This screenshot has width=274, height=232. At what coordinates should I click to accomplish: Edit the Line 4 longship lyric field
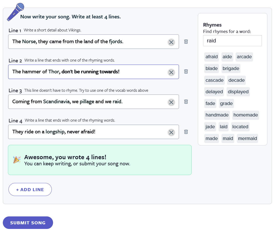[94, 132]
